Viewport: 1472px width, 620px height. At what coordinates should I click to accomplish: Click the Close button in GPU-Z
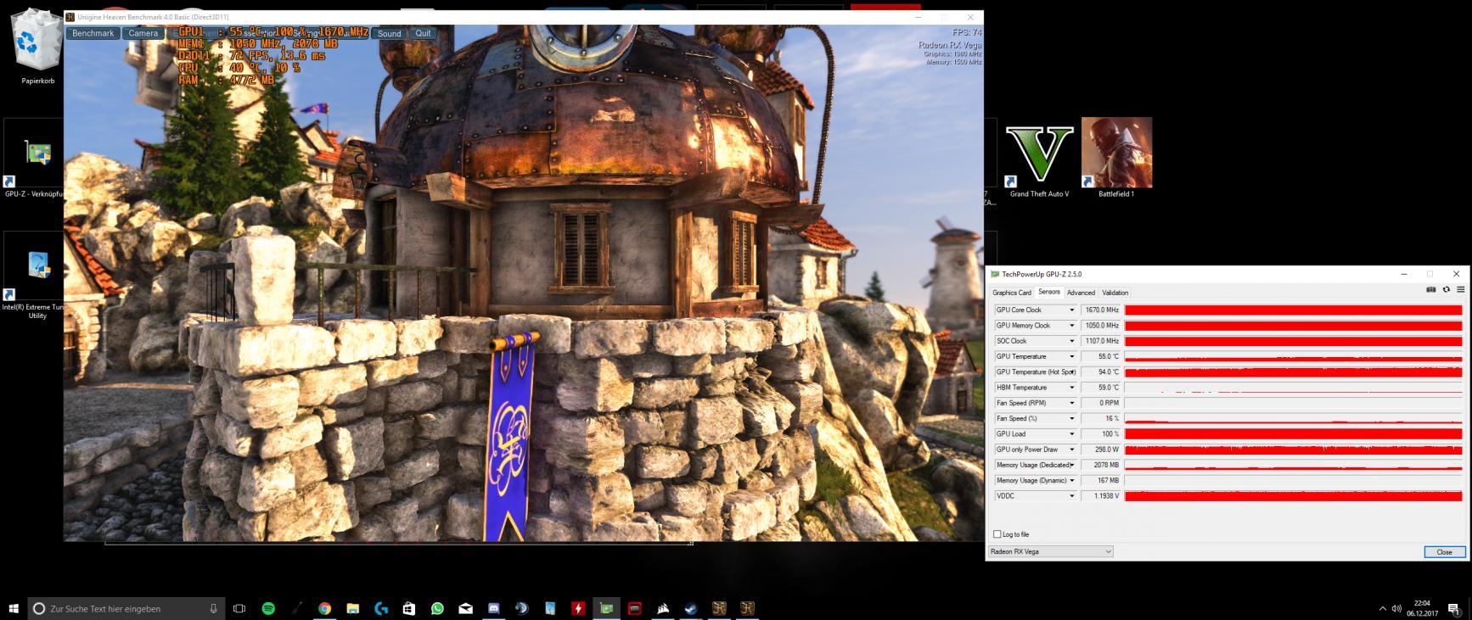tap(1444, 551)
